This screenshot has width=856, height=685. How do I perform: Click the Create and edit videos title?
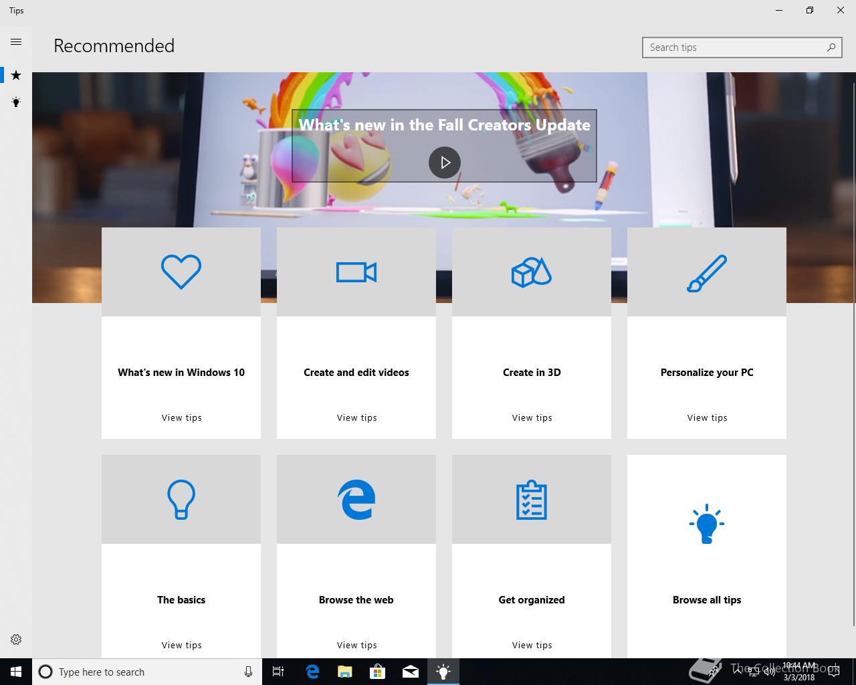(x=356, y=373)
